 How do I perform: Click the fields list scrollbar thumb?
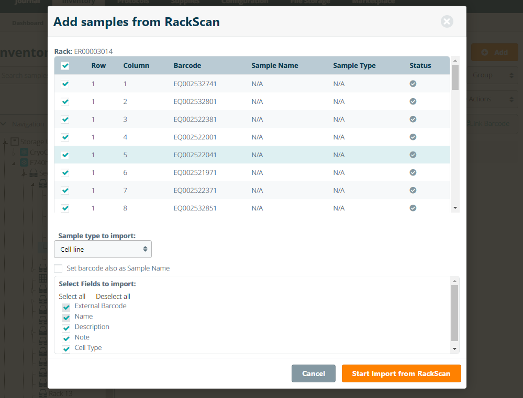coord(454,313)
